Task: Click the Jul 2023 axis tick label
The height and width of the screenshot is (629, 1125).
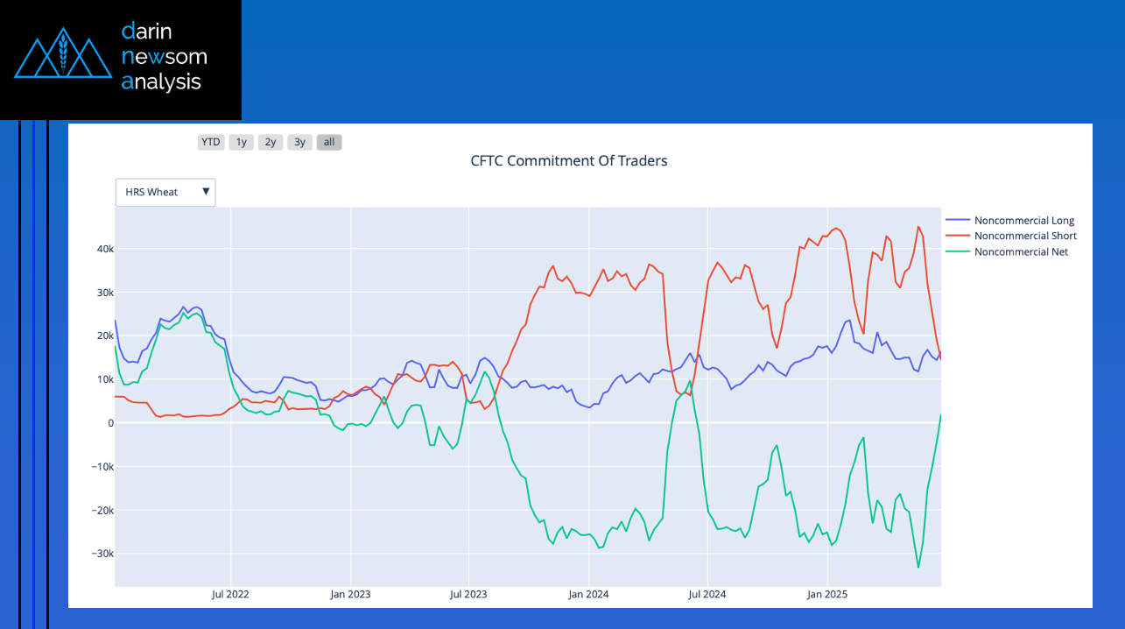Action: (x=468, y=594)
